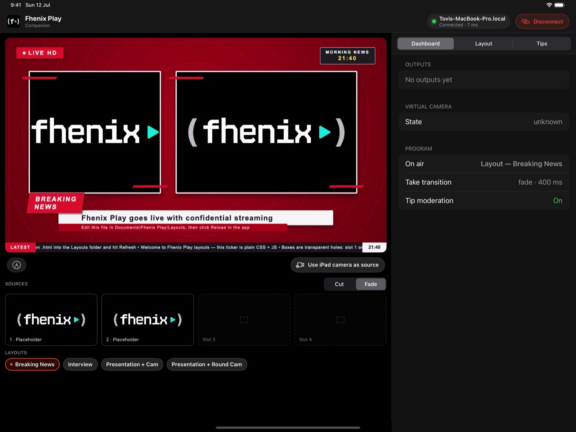The width and height of the screenshot is (576, 432).
Task: Tap the Morning News clock overlay
Action: pyautogui.click(x=347, y=56)
